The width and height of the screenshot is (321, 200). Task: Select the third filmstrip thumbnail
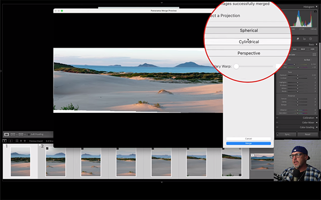[x=91, y=161]
